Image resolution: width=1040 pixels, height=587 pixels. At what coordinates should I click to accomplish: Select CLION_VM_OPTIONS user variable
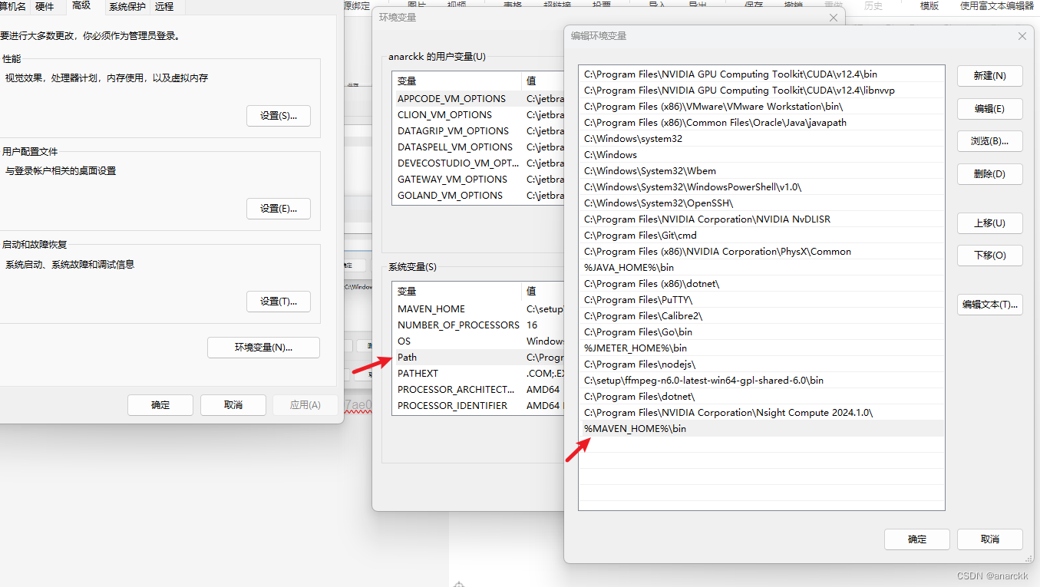[478, 115]
